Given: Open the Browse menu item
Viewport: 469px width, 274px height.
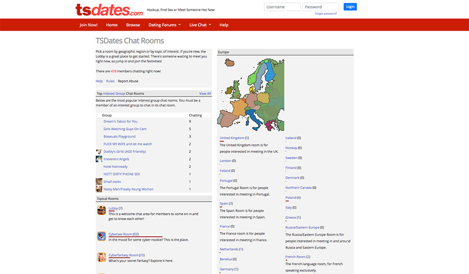Looking at the screenshot, I should pos(133,25).
